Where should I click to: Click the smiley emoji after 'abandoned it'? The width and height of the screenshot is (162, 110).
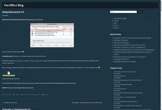tap(23, 52)
